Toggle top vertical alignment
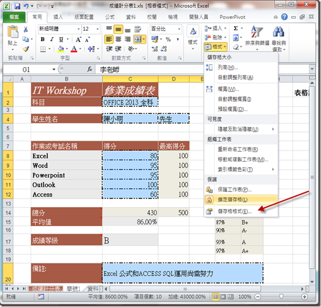This screenshot has height=307, width=321. click(109, 29)
